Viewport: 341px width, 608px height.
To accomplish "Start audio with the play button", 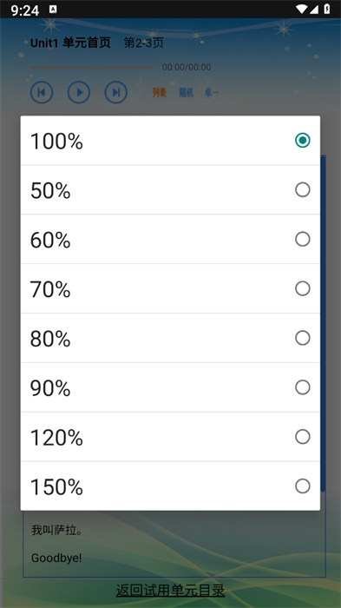I will click(x=79, y=92).
